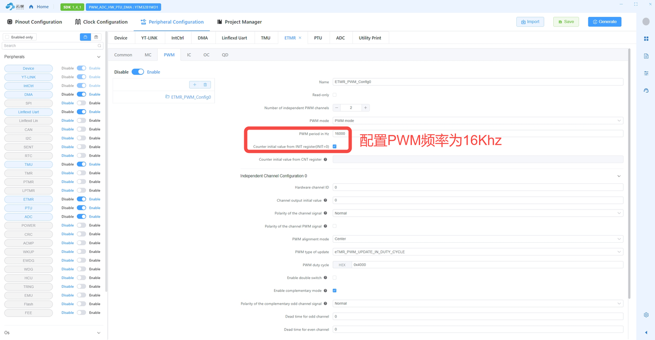Screen dimensions: 655x340
Task: Click help icon next to Counter initial value from CNT register
Action: [x=325, y=160]
